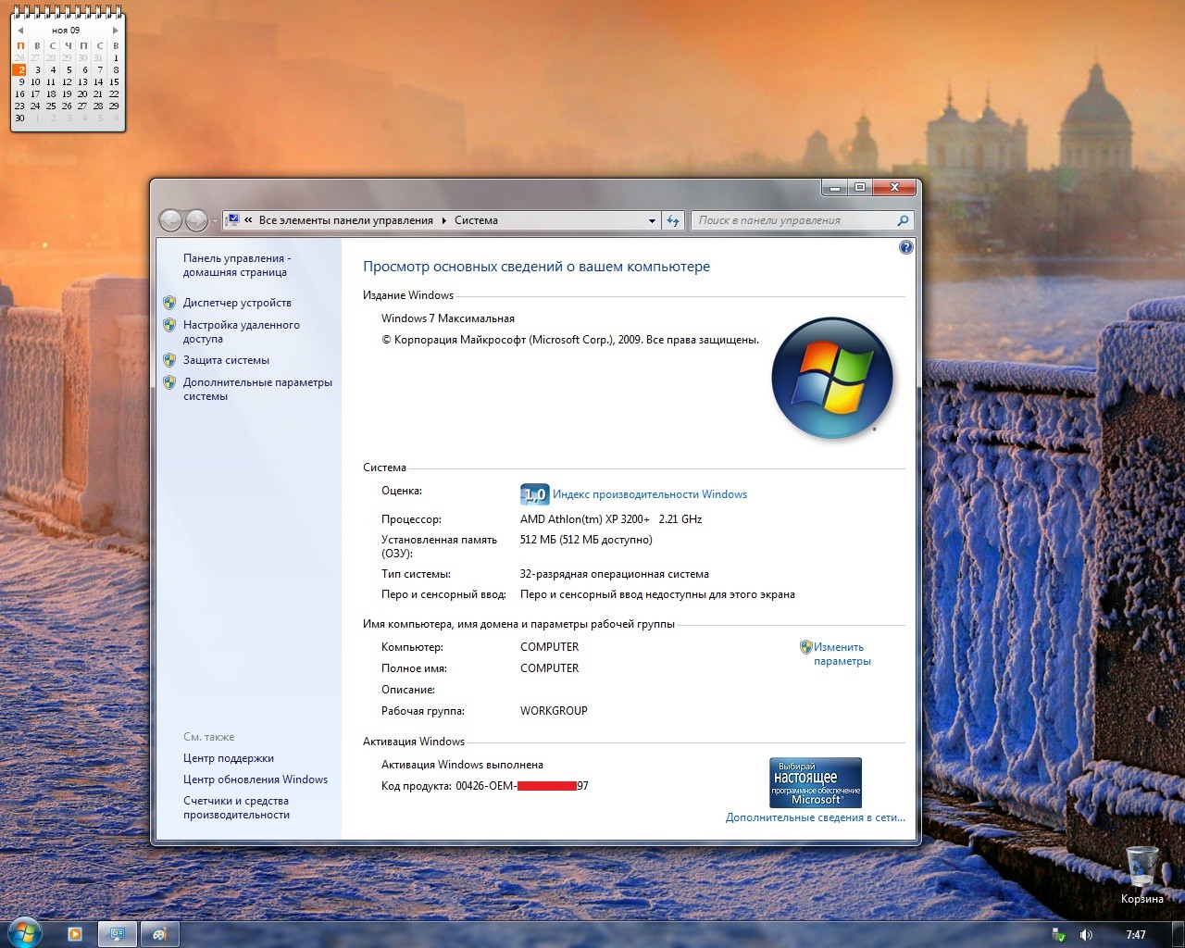Open the arrow between breadcrumb items
Screen dimensions: 1185x948
point(443,220)
